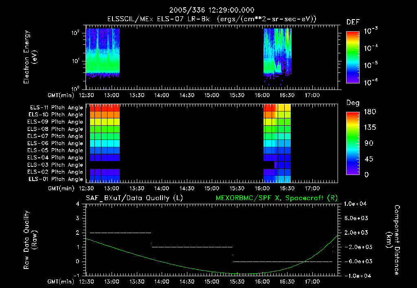Select the ELS-08 Pitch Angle row label
The width and height of the screenshot is (417, 288).
point(55,129)
